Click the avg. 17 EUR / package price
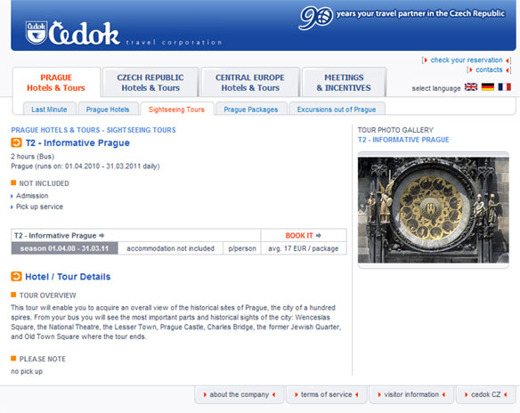Screen dimensions: 520x413 304,248
